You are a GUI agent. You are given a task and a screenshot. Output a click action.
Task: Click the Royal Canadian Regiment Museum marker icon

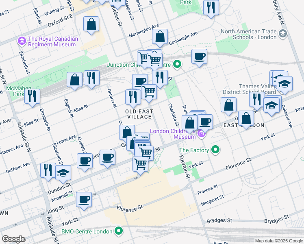[x=22, y=41]
